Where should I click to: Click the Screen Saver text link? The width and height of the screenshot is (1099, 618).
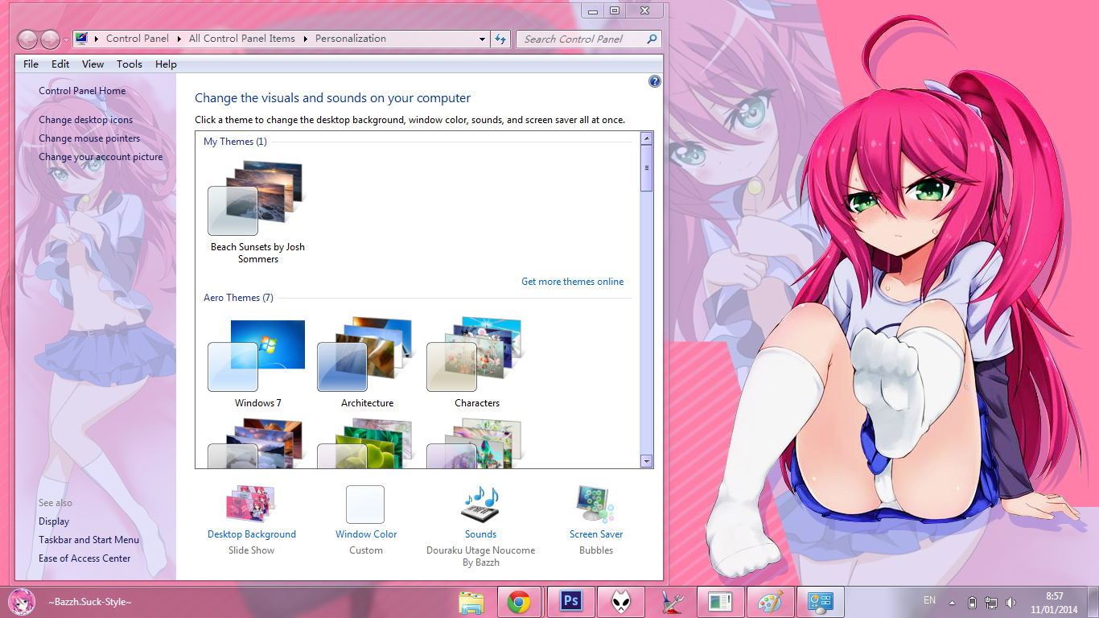point(596,534)
